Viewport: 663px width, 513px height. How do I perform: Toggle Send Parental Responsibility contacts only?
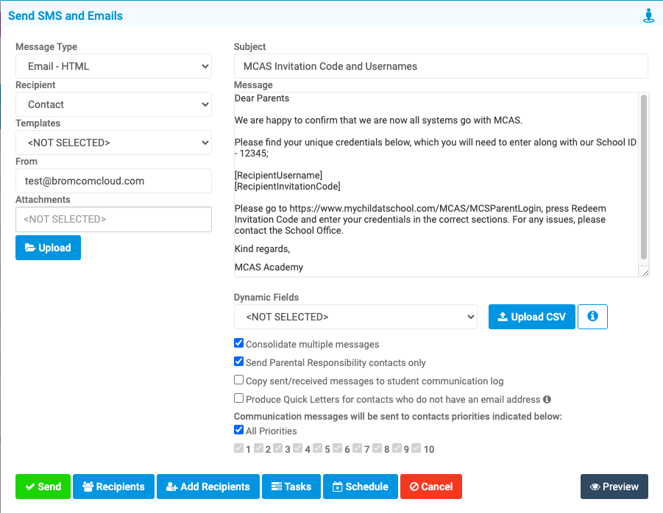239,362
